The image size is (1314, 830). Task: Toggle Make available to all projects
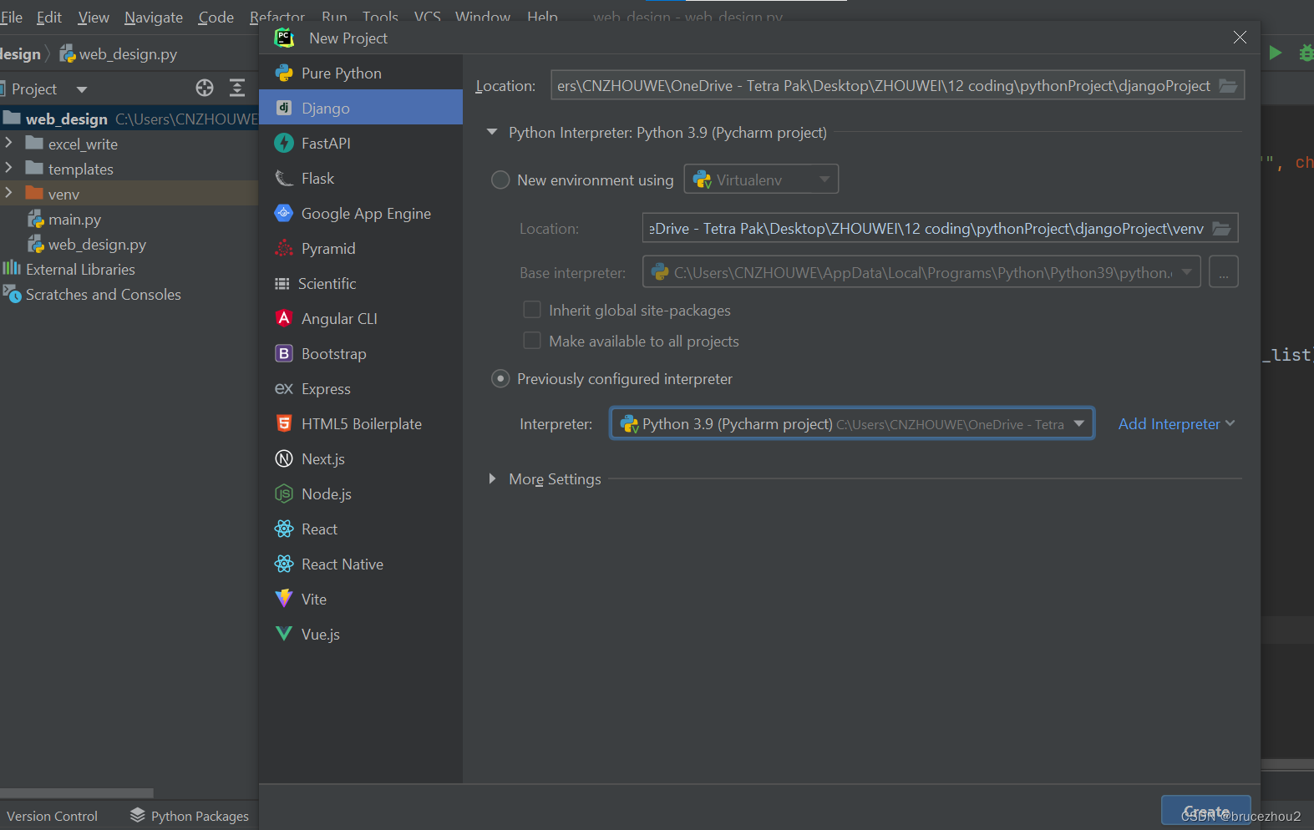[532, 341]
